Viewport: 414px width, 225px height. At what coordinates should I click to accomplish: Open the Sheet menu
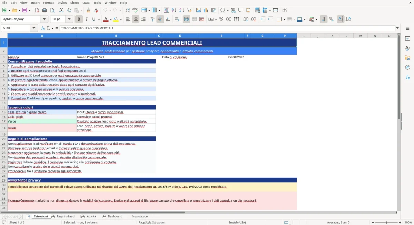point(75,3)
